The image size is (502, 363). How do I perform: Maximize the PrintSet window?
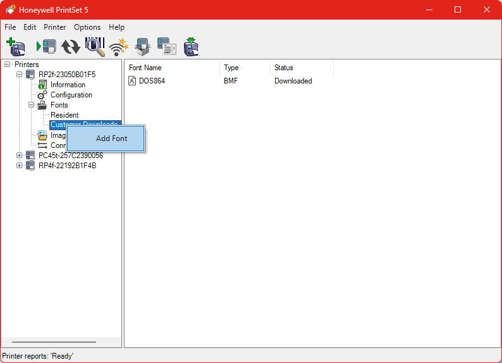tap(458, 9)
